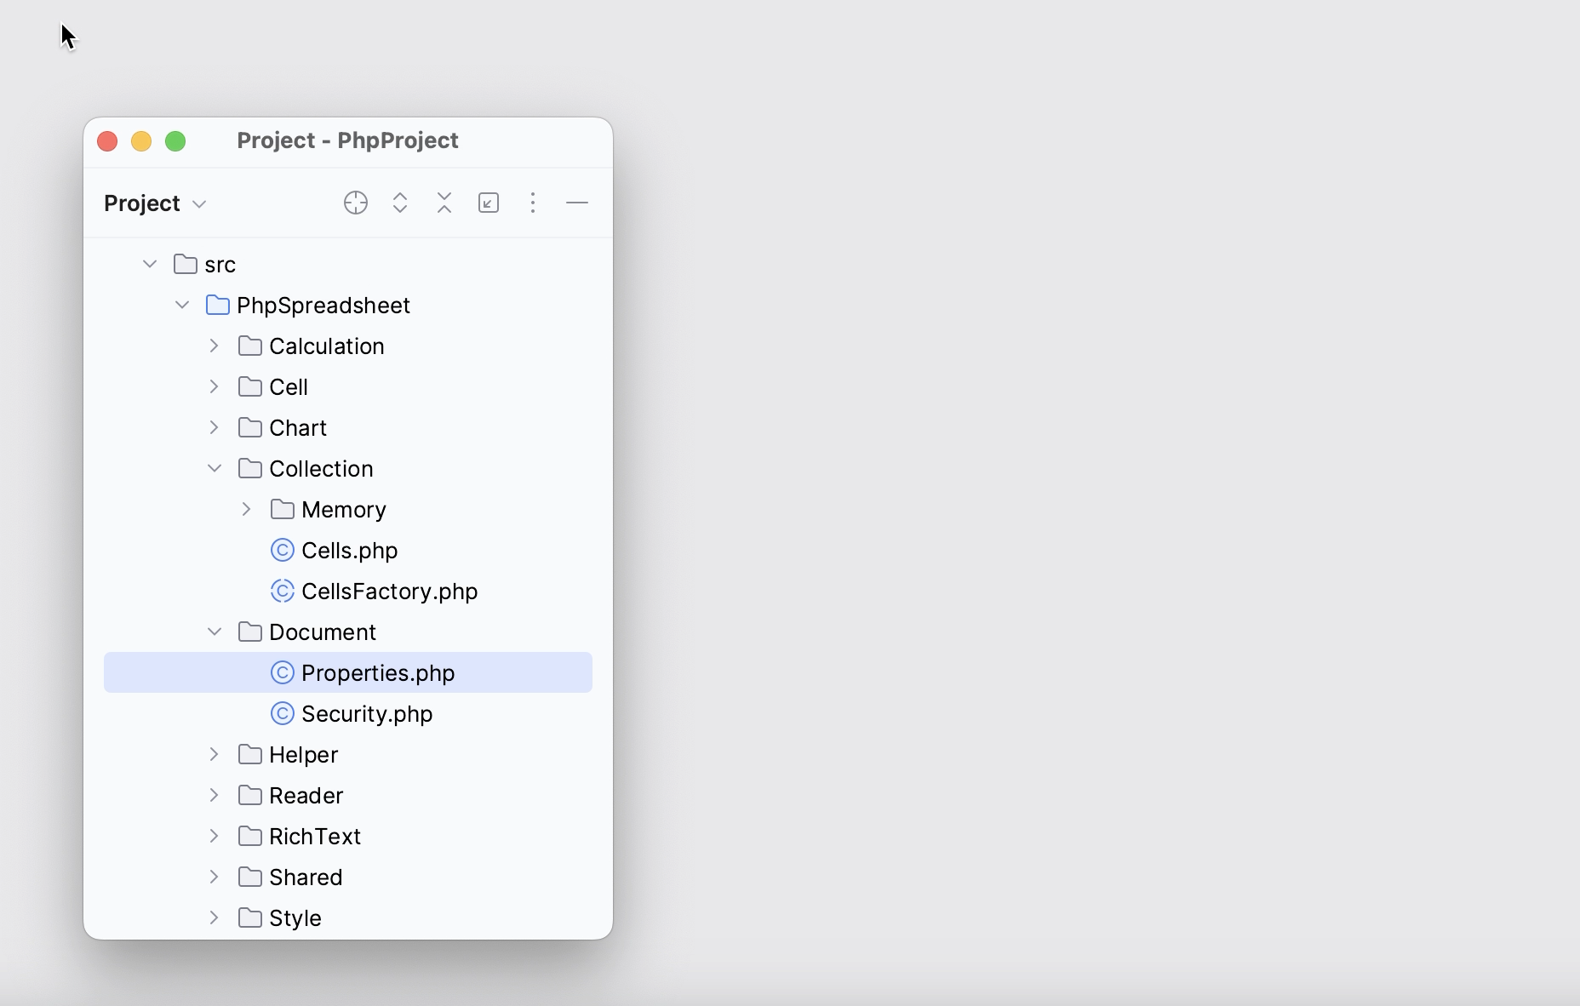
Task: Minimize the window with yellow button
Action: 141,141
